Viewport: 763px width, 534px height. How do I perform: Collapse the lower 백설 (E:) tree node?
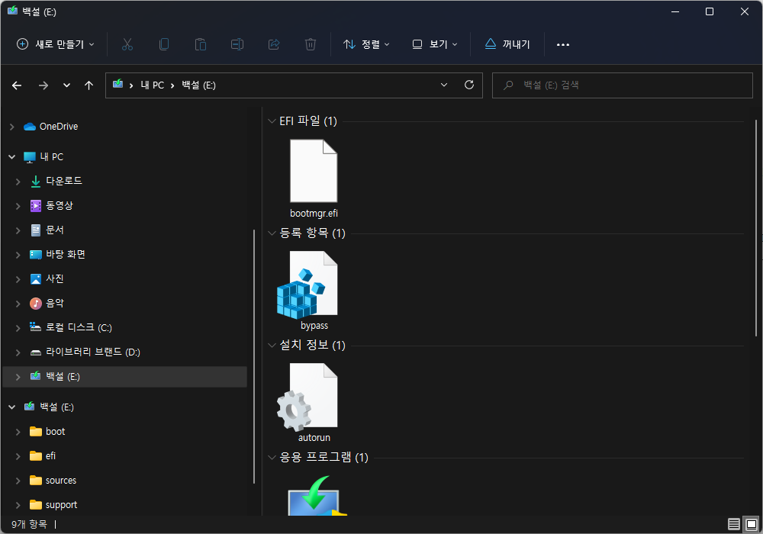[x=12, y=407]
